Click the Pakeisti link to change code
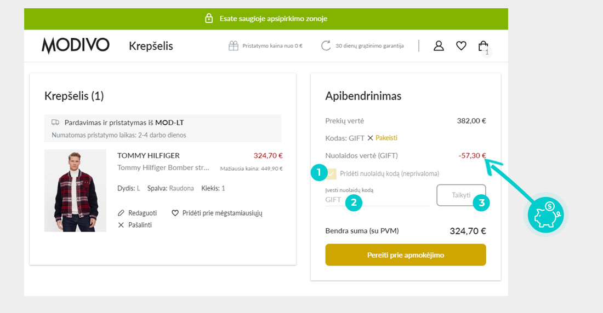 386,138
